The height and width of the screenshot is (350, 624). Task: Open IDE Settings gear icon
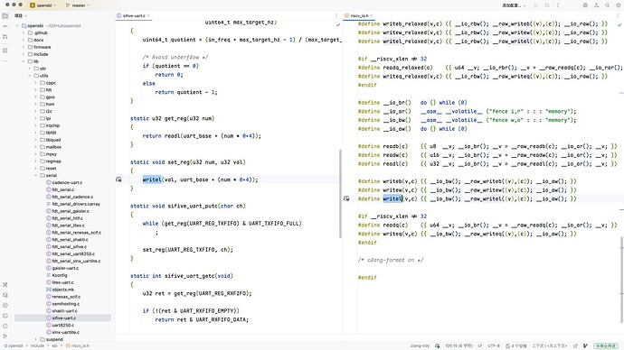coord(618,5)
